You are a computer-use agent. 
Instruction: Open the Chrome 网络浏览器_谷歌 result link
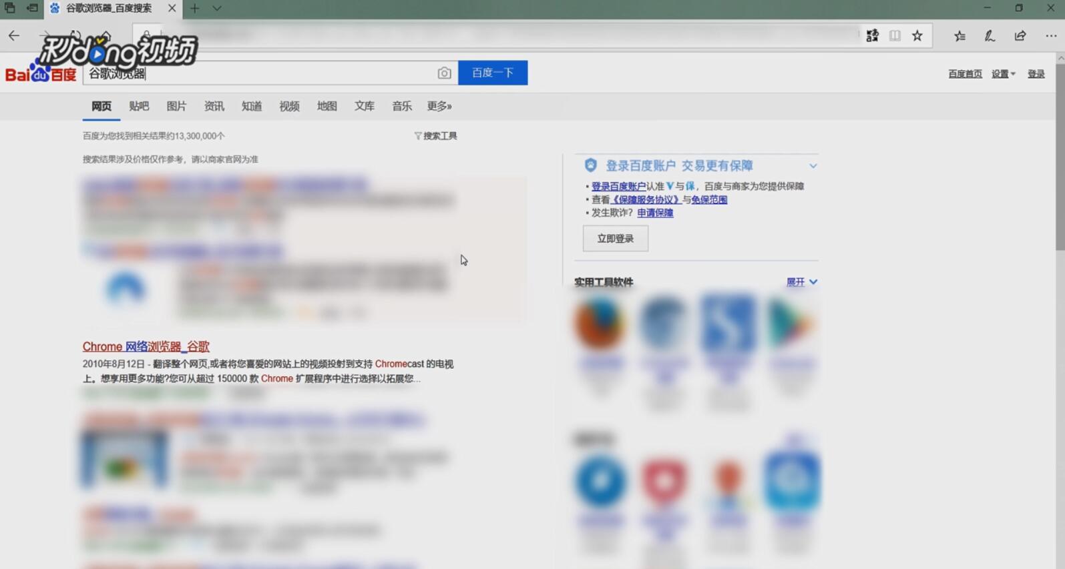coord(146,347)
